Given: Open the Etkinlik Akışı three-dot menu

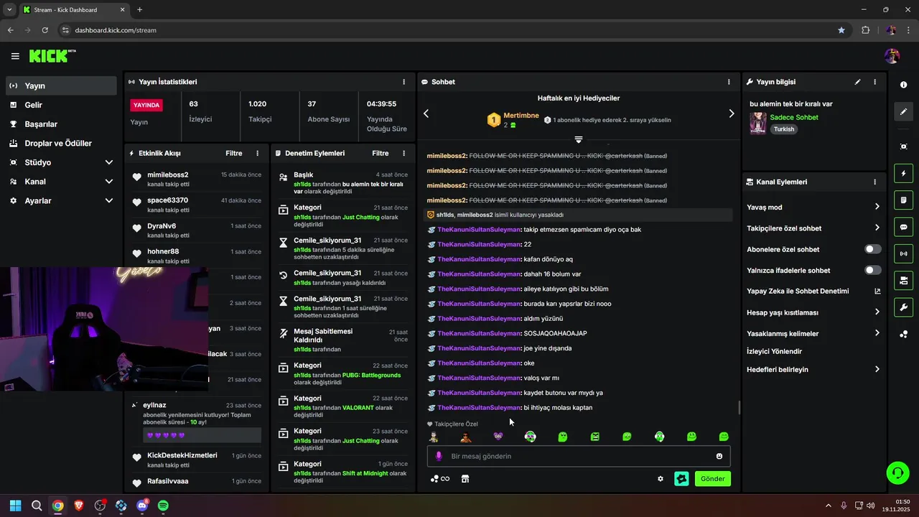Looking at the screenshot, I should [258, 153].
